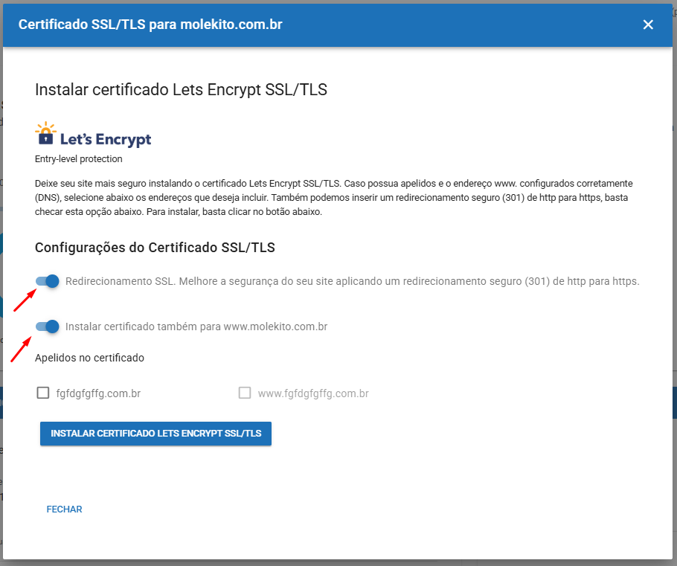Click the red arrow beside the SSL redirect toggle

click(x=25, y=300)
